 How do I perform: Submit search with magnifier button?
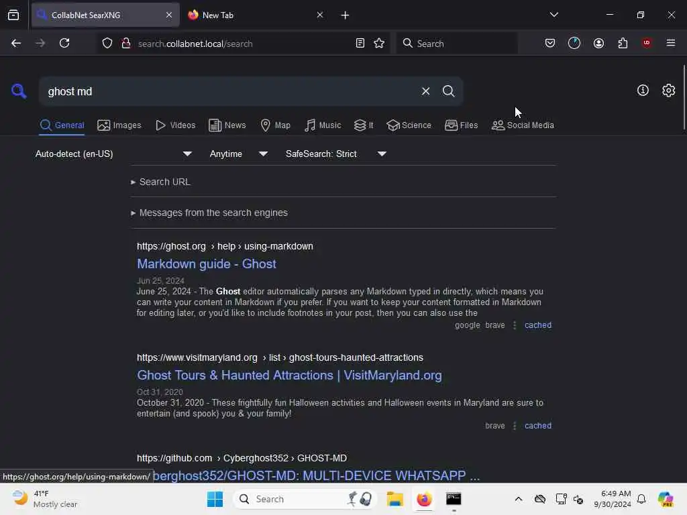(x=448, y=91)
